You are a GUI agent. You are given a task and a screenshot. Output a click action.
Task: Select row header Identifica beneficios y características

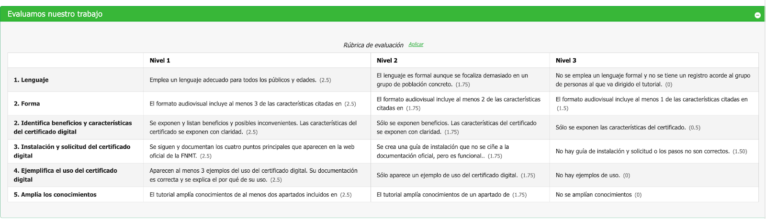(76, 127)
